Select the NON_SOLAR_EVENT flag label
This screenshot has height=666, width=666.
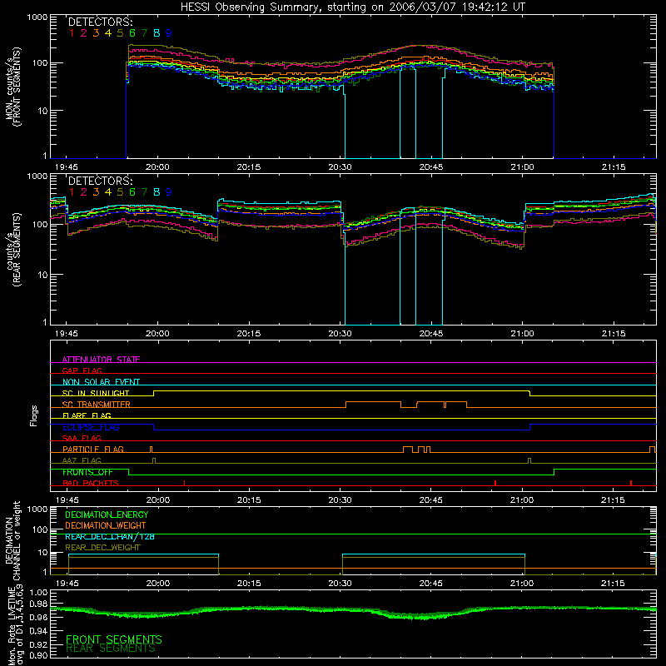(x=101, y=382)
